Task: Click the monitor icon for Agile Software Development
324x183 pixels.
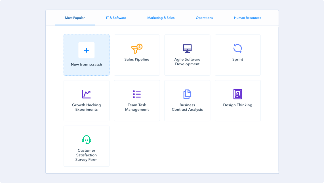Action: click(x=187, y=49)
